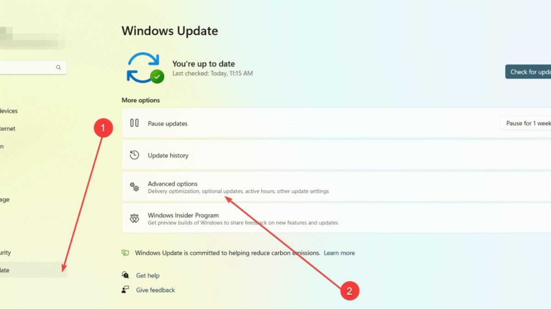The image size is (551, 309).
Task: Click the Get help icon
Action: 124,275
